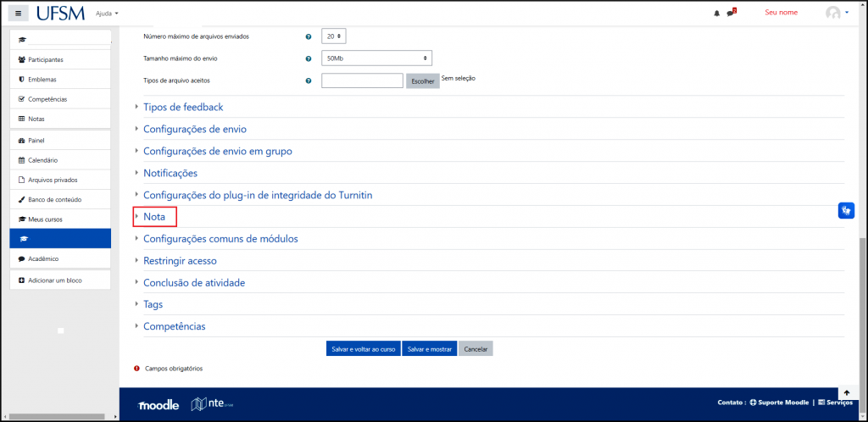Click the scroll-to-top arrow button

(x=847, y=393)
